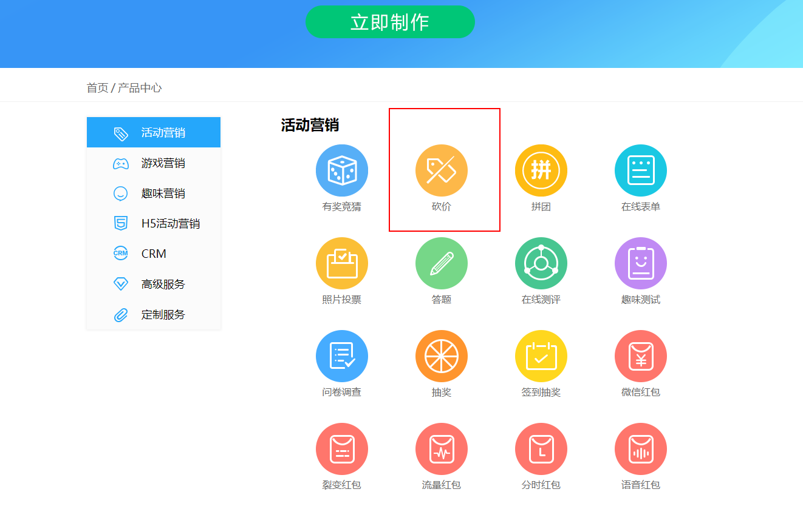Open the 抽奖 wheel icon

442,356
